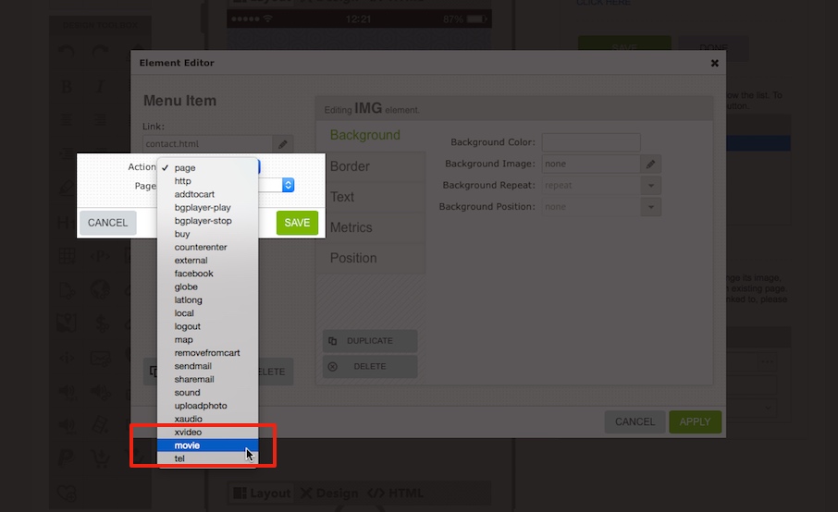Pick 'bgplayer-play' from the list
The width and height of the screenshot is (838, 512).
(207, 207)
